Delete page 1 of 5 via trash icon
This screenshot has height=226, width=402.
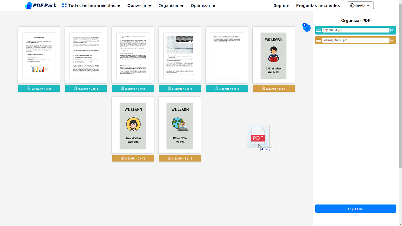point(29,88)
